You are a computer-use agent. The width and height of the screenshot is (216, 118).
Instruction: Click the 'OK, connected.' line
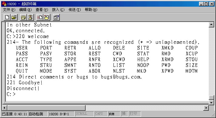tap(26, 30)
